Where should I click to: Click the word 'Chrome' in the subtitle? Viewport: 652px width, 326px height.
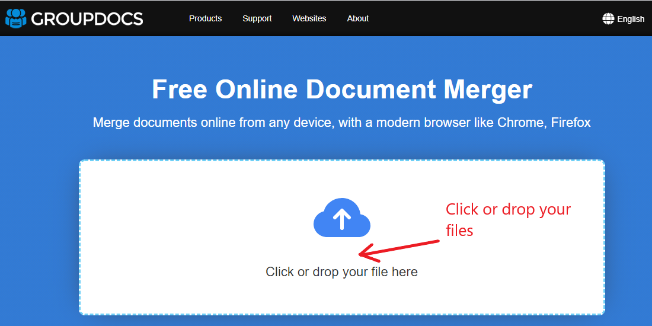pyautogui.click(x=520, y=123)
